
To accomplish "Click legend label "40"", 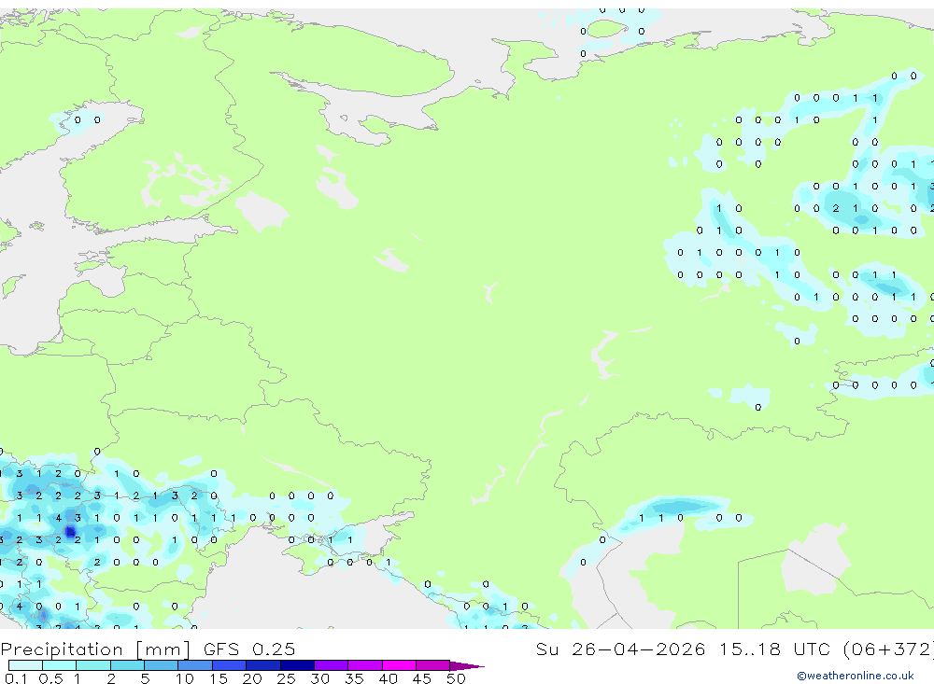I will tap(388, 678).
